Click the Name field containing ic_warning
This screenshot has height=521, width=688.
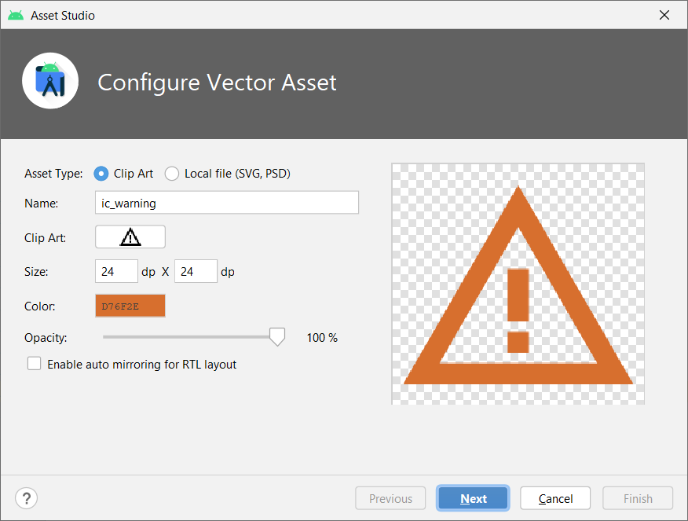(x=227, y=203)
